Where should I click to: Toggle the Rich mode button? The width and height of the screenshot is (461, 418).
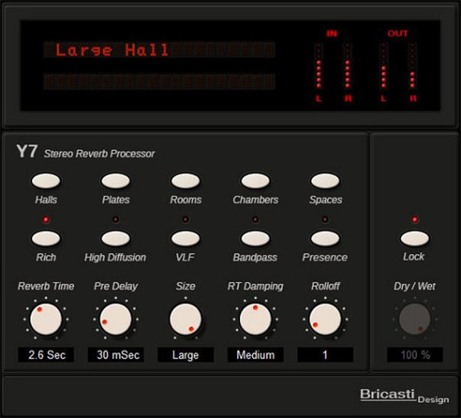click(x=46, y=238)
